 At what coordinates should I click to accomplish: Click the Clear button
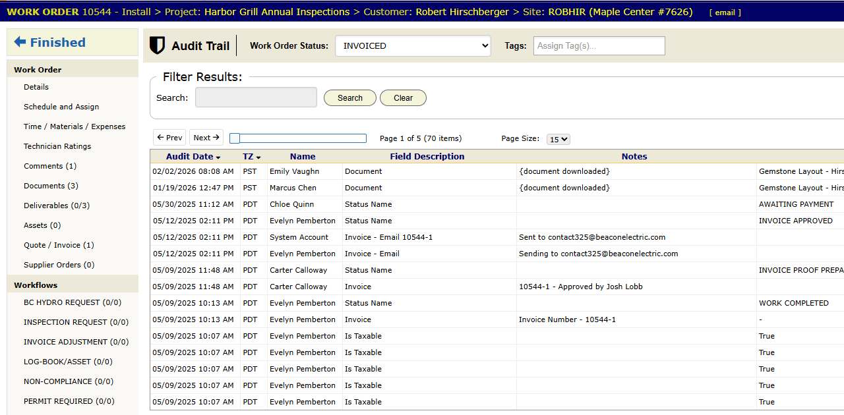(x=403, y=97)
